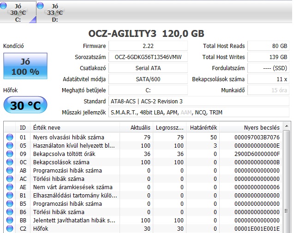Click power-on hours value 15 óra
The image size is (294, 233).
point(268,90)
